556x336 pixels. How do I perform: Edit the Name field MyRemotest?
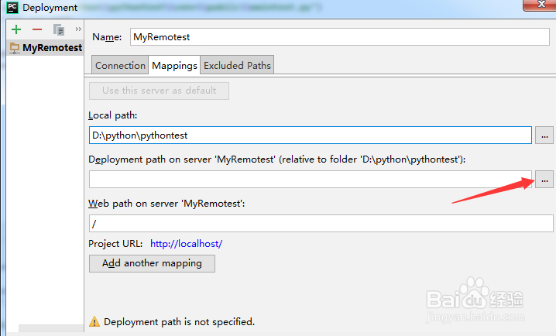(340, 37)
